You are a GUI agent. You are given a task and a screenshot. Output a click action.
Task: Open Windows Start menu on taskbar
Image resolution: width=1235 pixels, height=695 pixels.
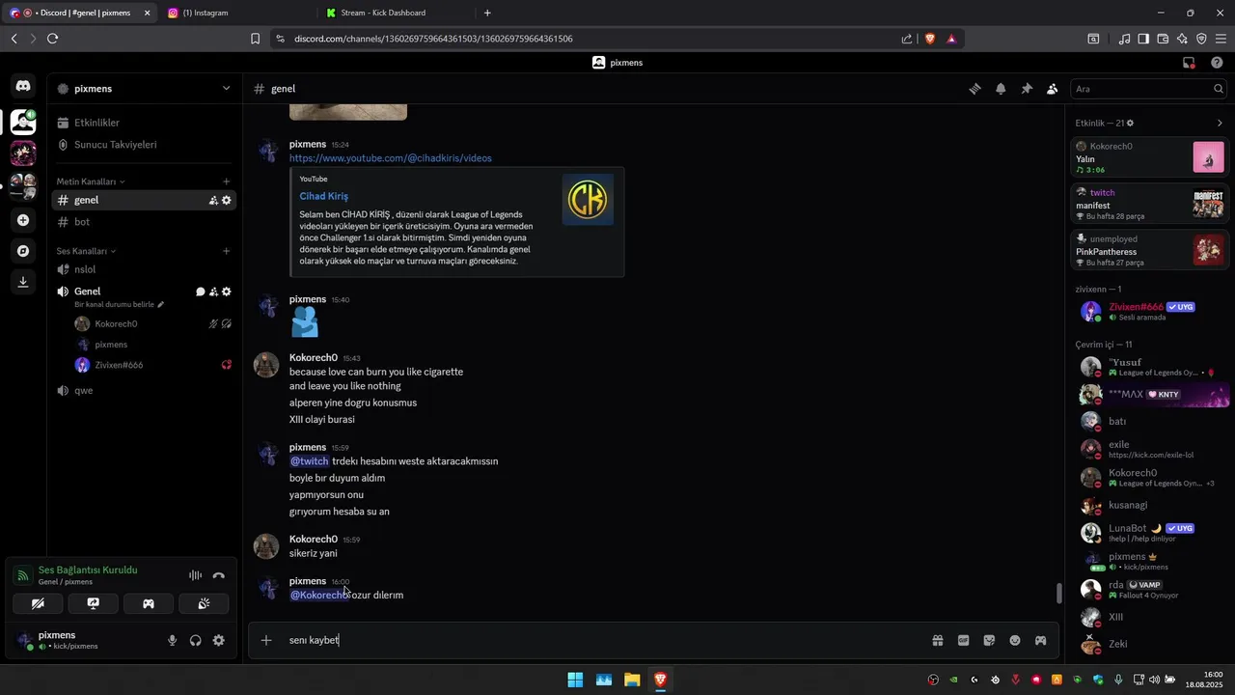[575, 680]
